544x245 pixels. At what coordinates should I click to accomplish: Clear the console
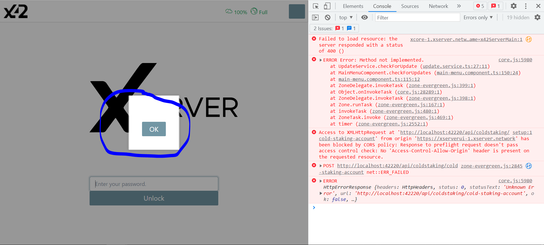click(x=328, y=18)
